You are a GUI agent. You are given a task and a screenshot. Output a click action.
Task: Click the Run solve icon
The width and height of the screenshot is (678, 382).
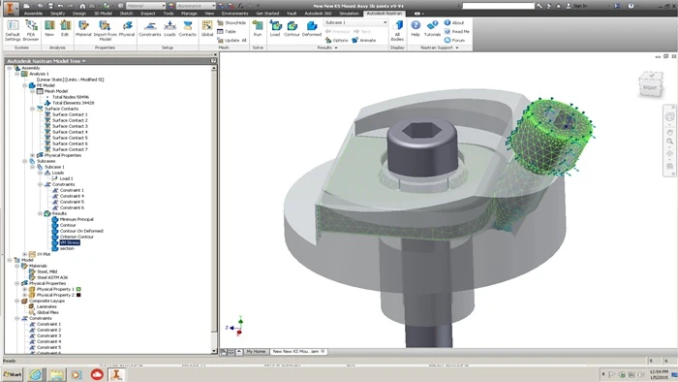point(258,28)
